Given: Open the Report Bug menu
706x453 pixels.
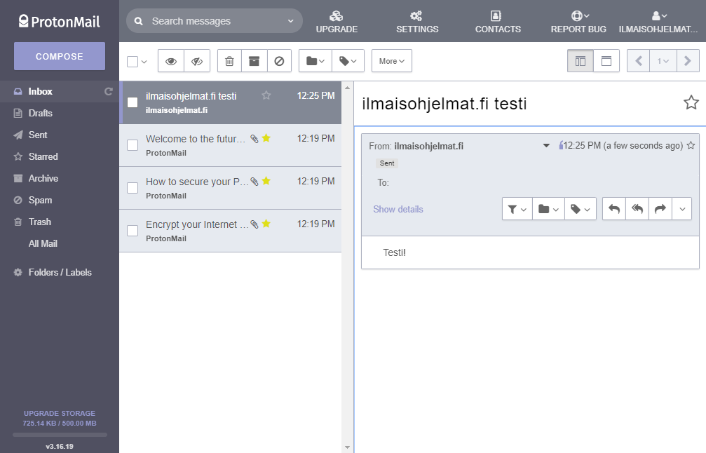Looking at the screenshot, I should click(x=578, y=22).
